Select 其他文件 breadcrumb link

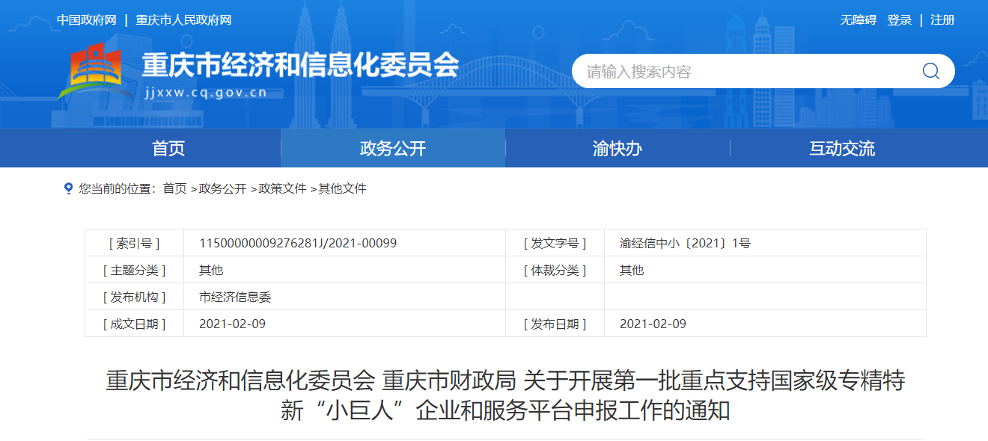point(342,188)
